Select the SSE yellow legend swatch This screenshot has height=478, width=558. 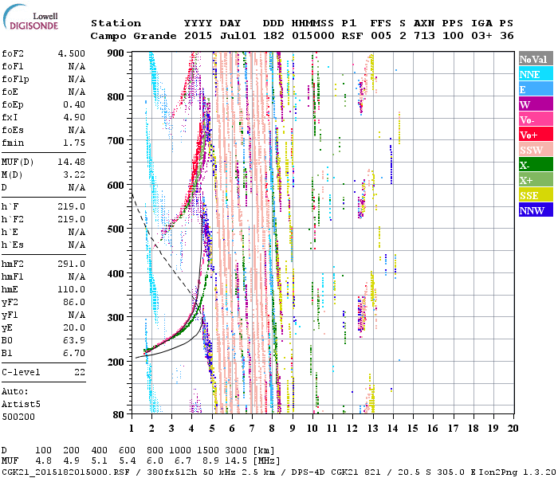[x=536, y=195]
